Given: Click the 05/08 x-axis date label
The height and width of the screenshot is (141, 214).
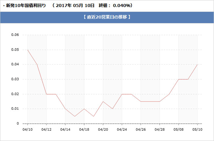Looking at the screenshot, I should pos(178,129).
